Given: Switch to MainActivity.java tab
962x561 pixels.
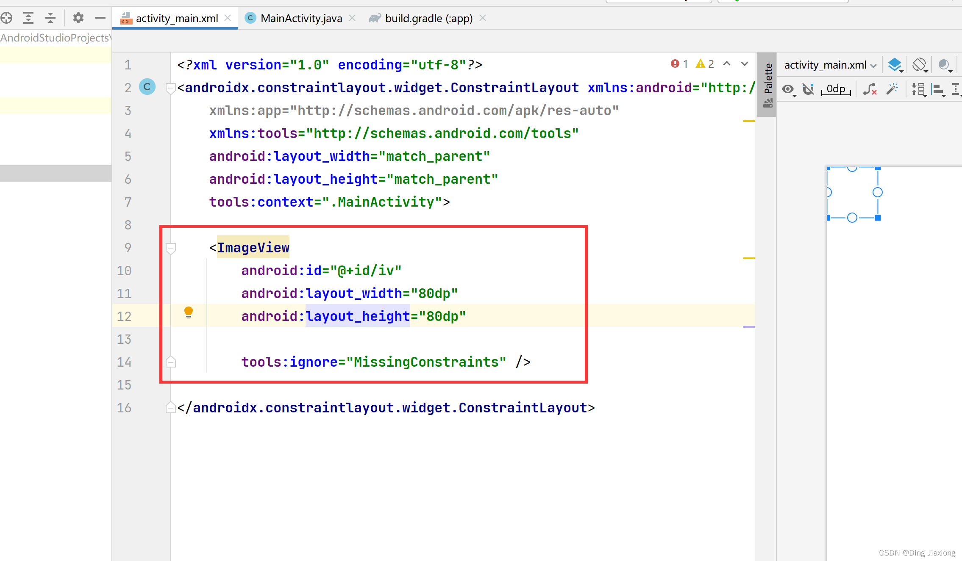Looking at the screenshot, I should [301, 18].
